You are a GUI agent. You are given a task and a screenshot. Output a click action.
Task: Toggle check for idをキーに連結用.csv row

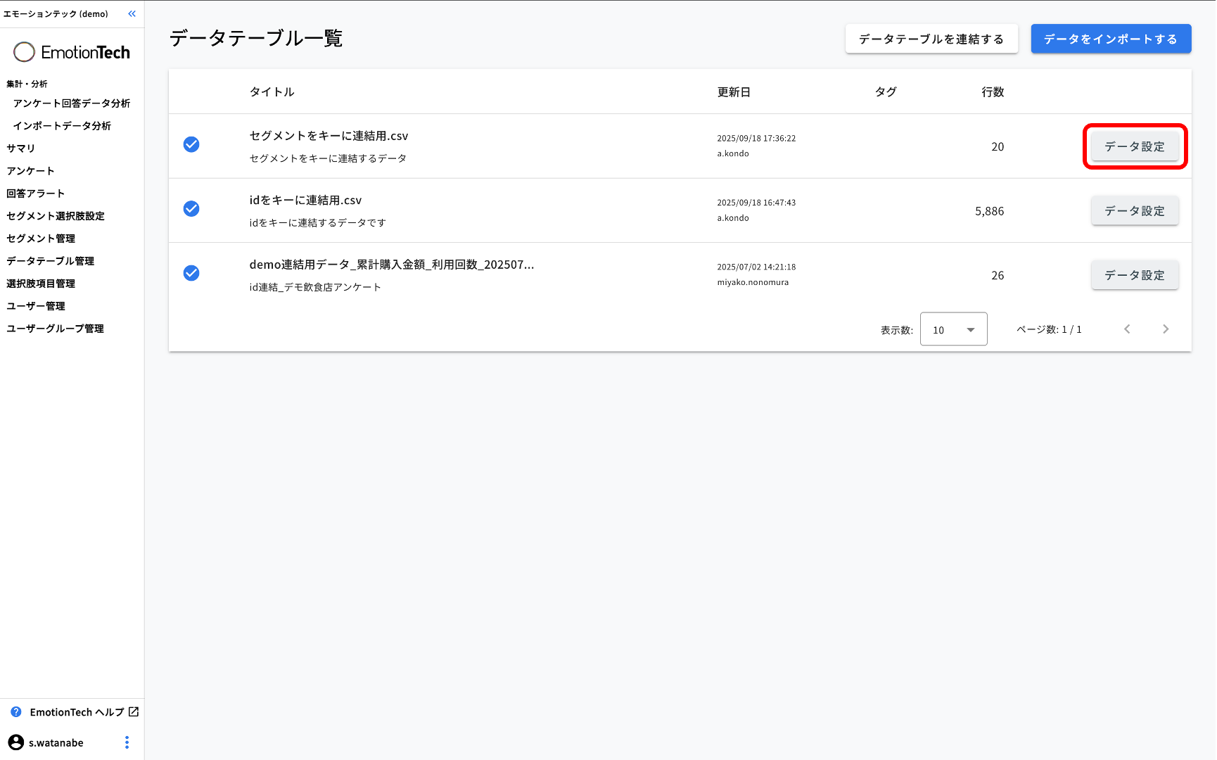click(191, 209)
